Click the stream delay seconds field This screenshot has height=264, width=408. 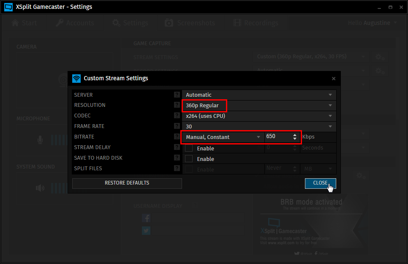(x=278, y=147)
